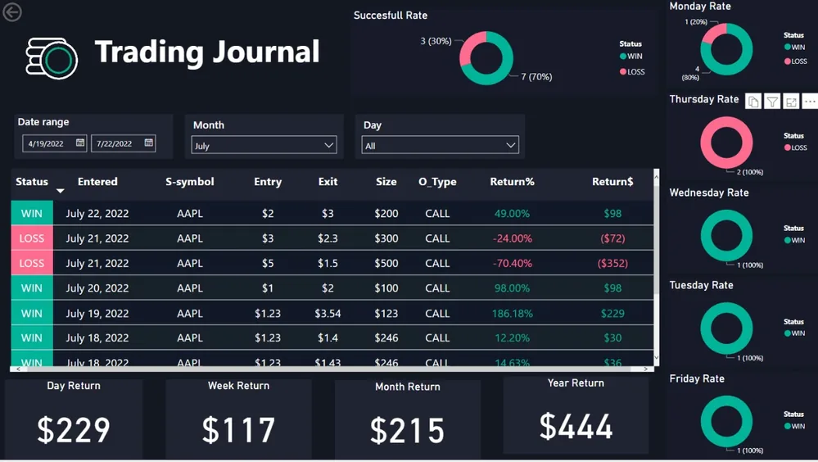The width and height of the screenshot is (818, 462).
Task: Click the green win segment of Succesfull Rate donut
Action: point(505,67)
